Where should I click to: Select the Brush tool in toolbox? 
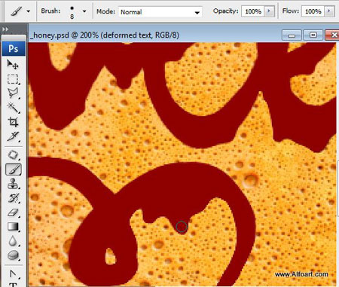pos(14,169)
